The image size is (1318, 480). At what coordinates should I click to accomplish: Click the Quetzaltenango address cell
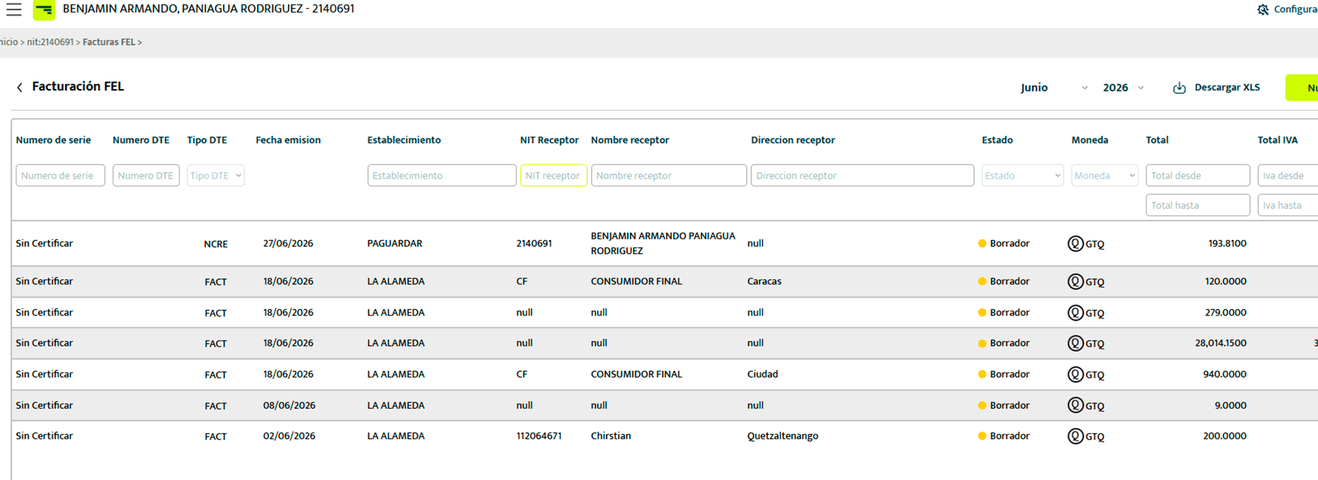pyautogui.click(x=783, y=435)
